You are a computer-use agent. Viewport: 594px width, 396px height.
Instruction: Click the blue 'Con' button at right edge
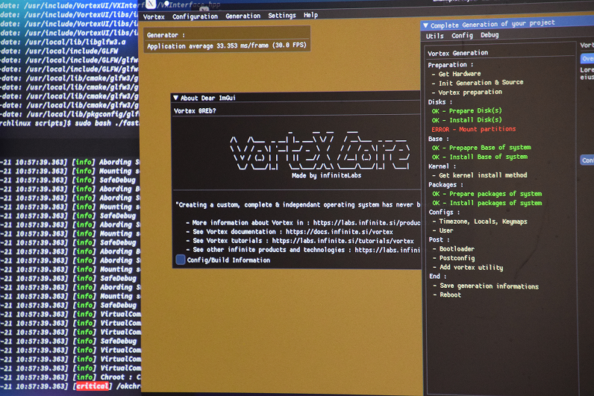coord(587,160)
